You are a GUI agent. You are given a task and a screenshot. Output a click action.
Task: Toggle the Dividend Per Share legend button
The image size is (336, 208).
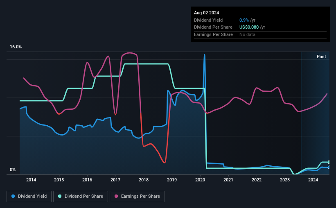click(x=81, y=197)
